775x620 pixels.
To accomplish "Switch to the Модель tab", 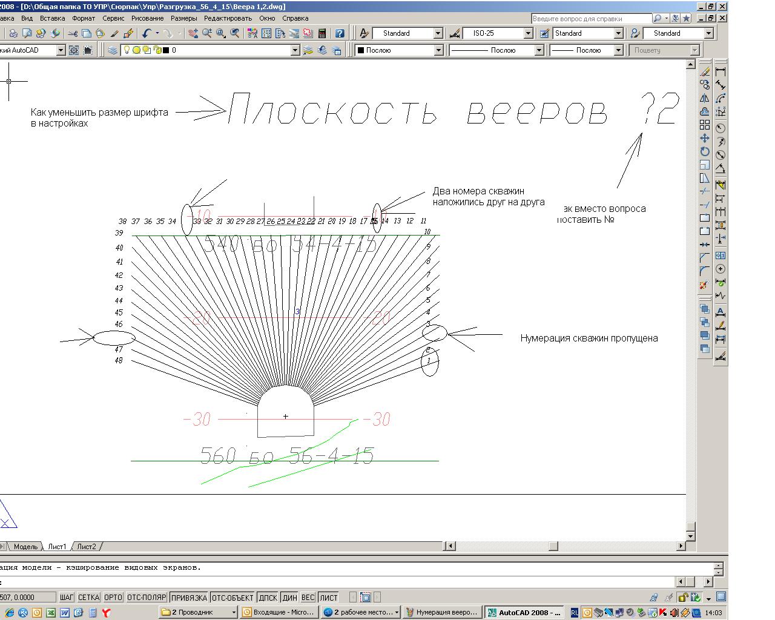I will (x=25, y=546).
